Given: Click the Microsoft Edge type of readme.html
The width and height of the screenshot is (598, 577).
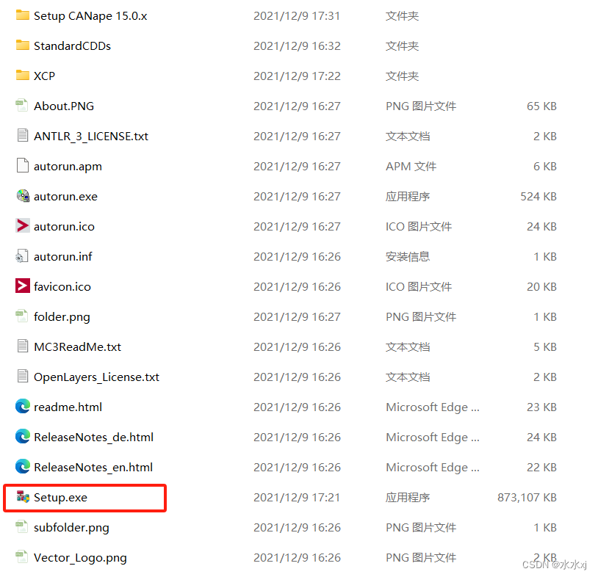Looking at the screenshot, I should click(433, 407).
